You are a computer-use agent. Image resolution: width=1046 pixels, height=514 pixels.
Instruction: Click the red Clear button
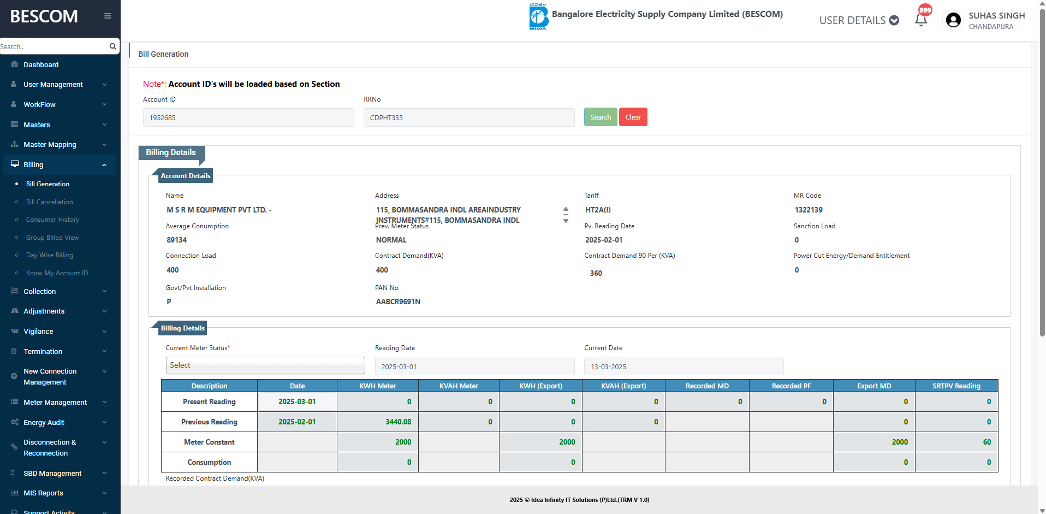tap(633, 117)
